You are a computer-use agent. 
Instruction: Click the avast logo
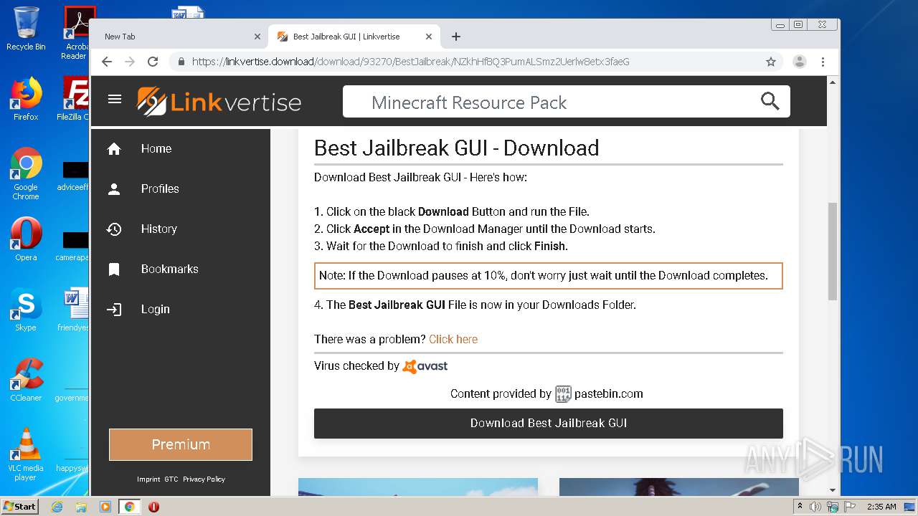coord(425,366)
